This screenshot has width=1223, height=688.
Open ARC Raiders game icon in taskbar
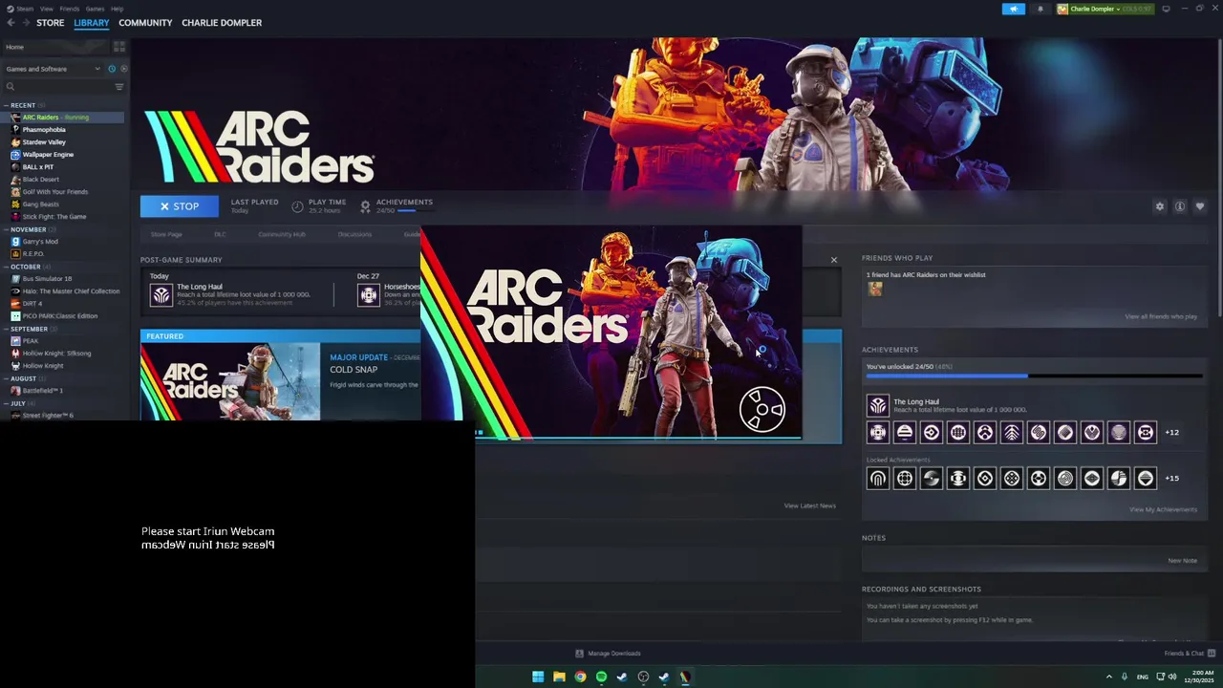[685, 677]
